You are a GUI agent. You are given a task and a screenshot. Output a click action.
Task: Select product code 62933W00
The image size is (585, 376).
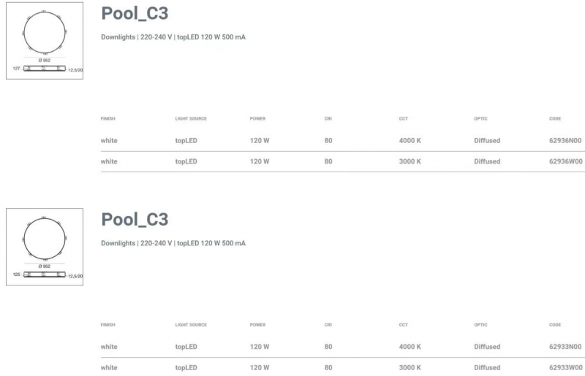pyautogui.click(x=565, y=367)
